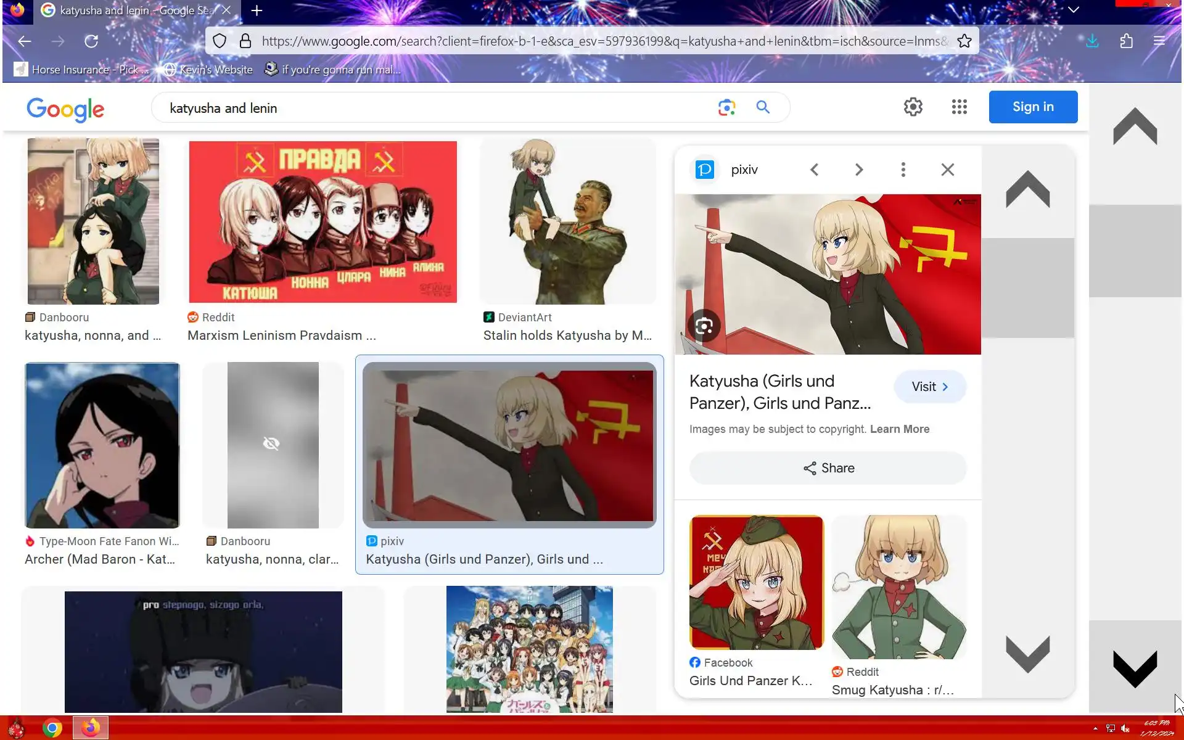Open the Firefox hamburger application menu
Viewport: 1184px width, 740px height.
coord(1159,41)
